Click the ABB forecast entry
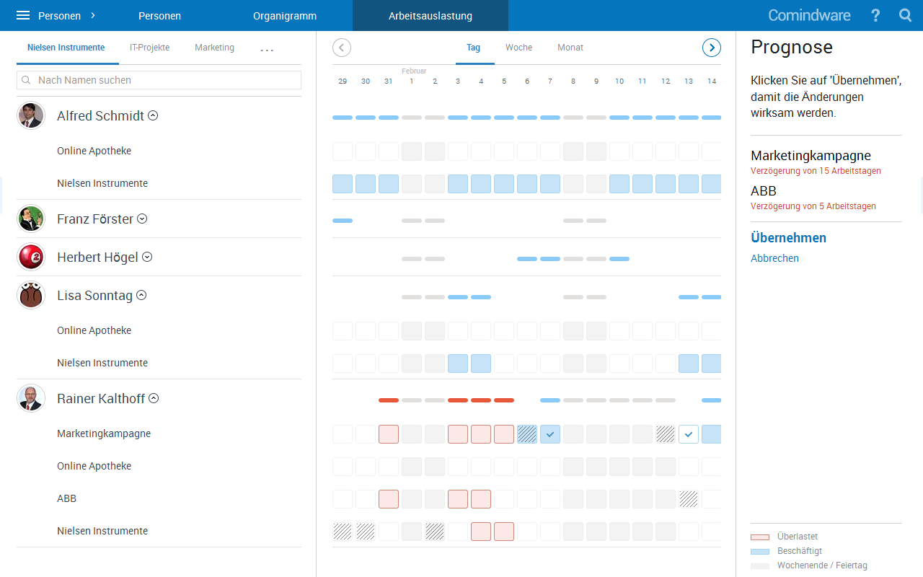The height and width of the screenshot is (577, 923). [x=764, y=191]
